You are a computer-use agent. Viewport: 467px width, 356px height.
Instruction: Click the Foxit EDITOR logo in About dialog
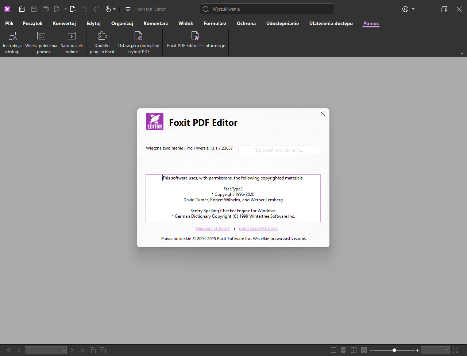click(x=155, y=121)
